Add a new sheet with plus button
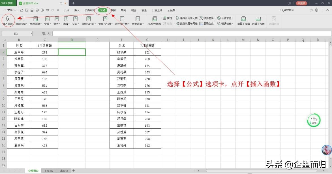Screen dimensions: 332x174 74,171
